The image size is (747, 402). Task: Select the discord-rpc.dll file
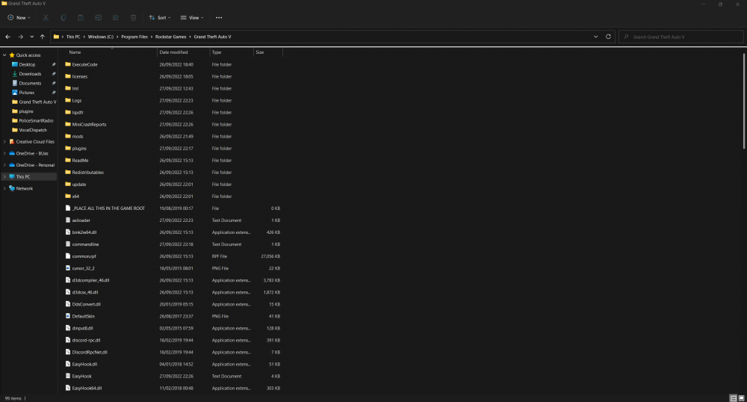pyautogui.click(x=86, y=340)
